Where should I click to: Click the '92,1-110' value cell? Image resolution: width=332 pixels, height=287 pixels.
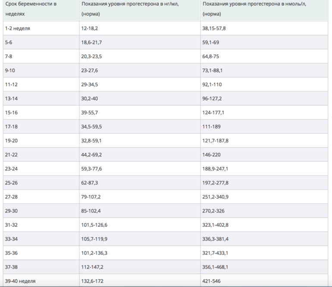[x=212, y=85]
